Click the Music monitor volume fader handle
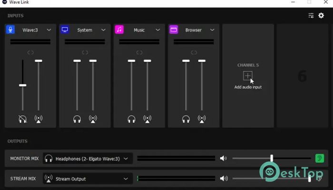 (131, 61)
